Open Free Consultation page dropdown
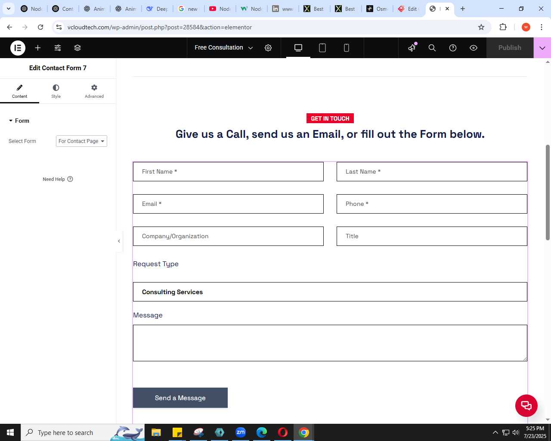 (x=224, y=48)
